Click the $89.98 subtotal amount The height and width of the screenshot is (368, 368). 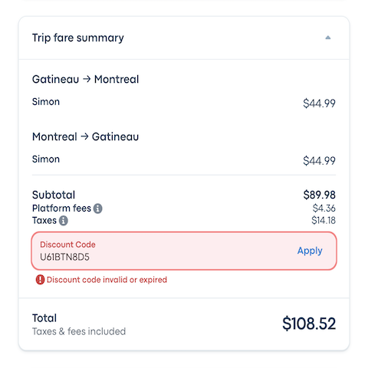(319, 195)
